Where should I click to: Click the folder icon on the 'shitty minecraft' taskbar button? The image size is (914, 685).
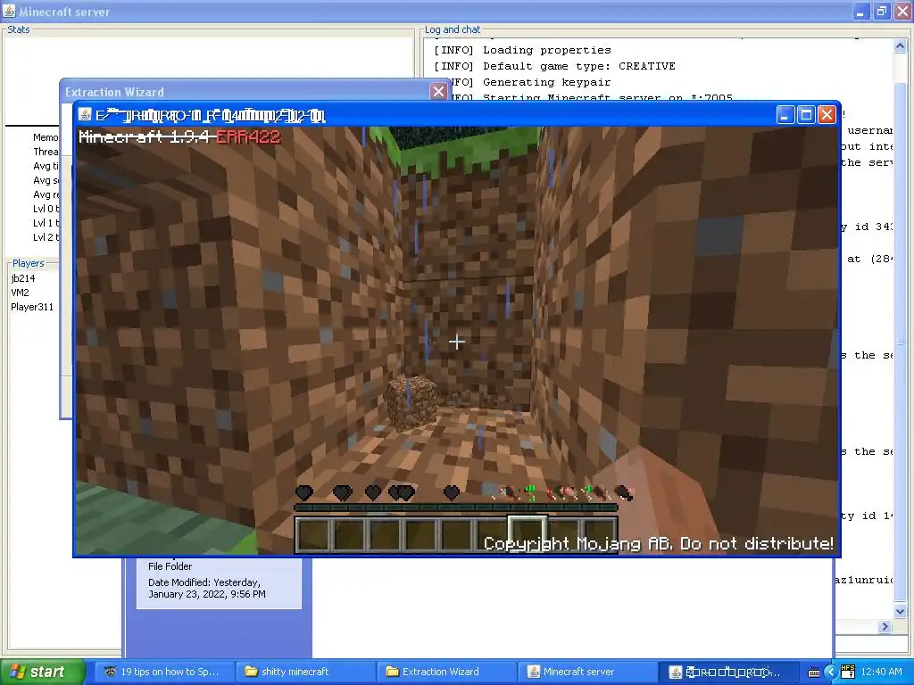(x=251, y=672)
